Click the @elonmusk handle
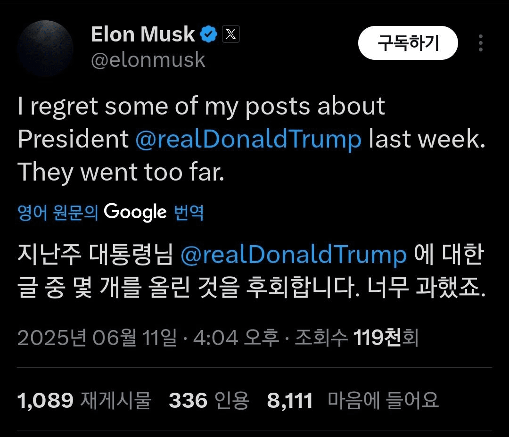509x437 pixels. tap(148, 60)
